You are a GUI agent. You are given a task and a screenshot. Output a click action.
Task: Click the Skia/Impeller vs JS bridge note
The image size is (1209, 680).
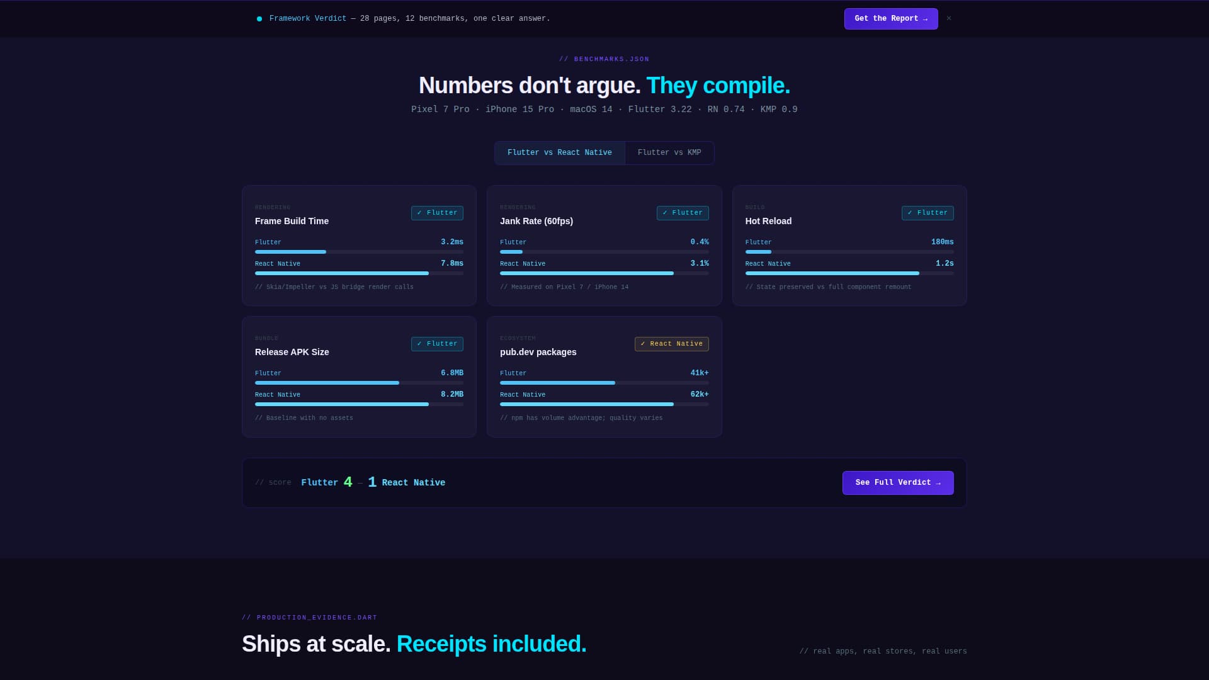(x=334, y=287)
